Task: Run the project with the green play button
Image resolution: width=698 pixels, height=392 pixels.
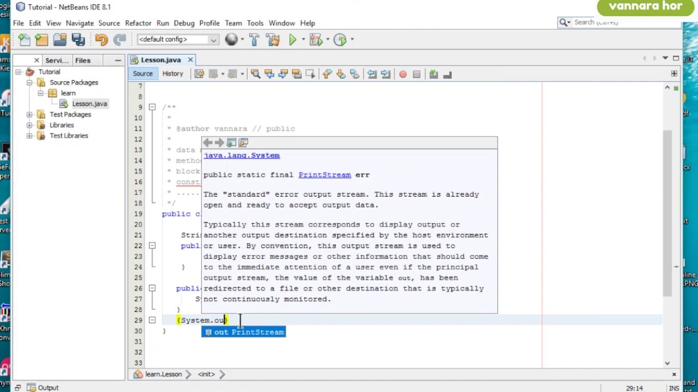Action: pos(292,39)
